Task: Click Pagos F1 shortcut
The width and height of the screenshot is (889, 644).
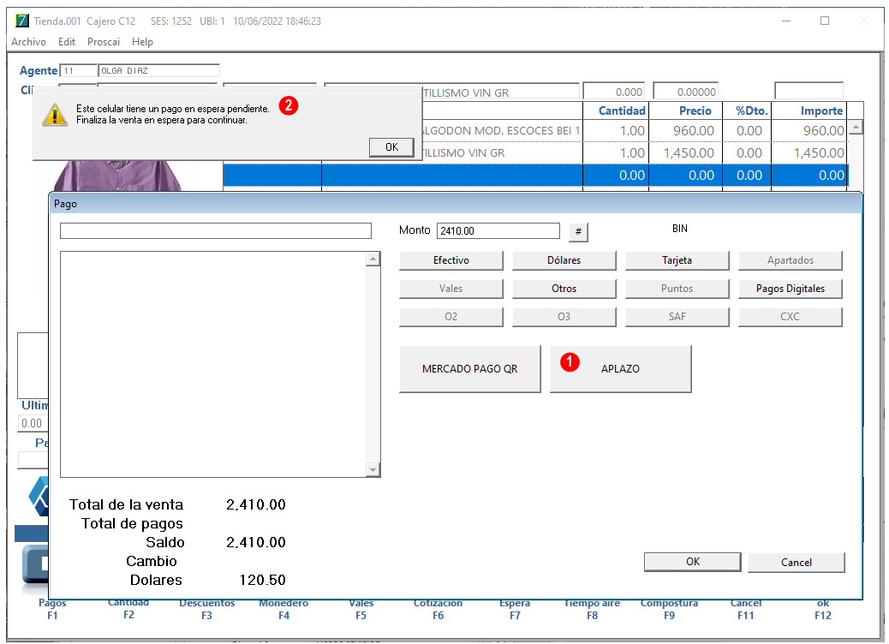Action: click(52, 610)
